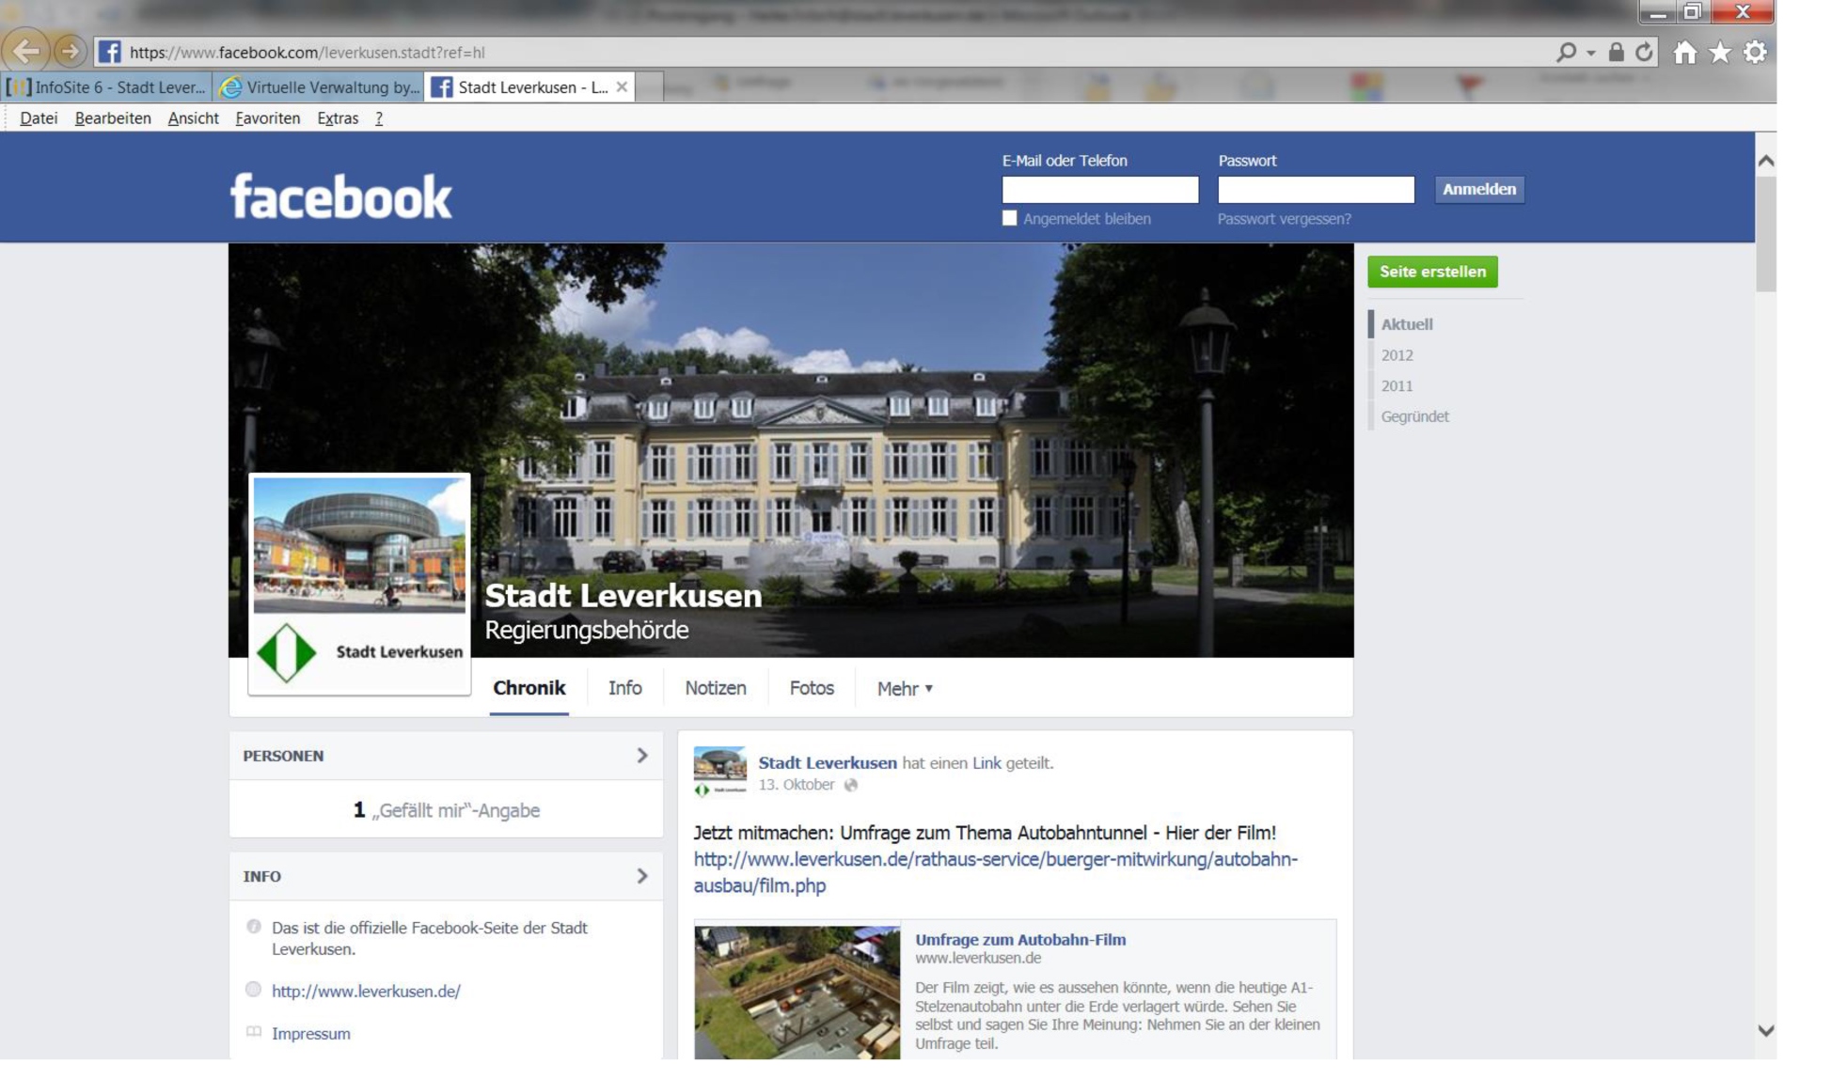Click the page scrollbar down arrow
This screenshot has height=1079, width=1831.
point(1766,1030)
